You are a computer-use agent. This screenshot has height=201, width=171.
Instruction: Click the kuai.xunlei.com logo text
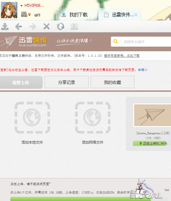point(33,45)
